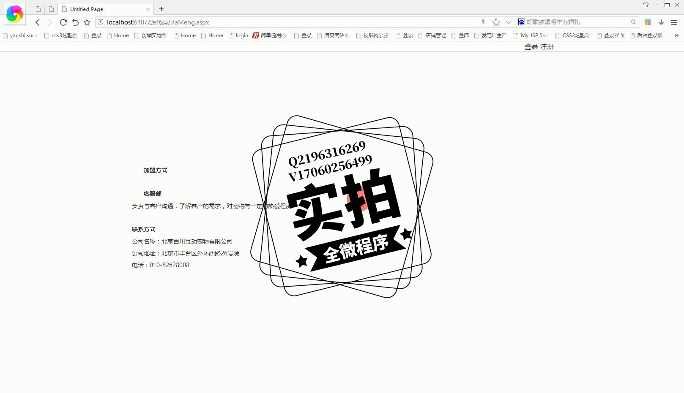Click the 360 browser logo

tap(15, 14)
